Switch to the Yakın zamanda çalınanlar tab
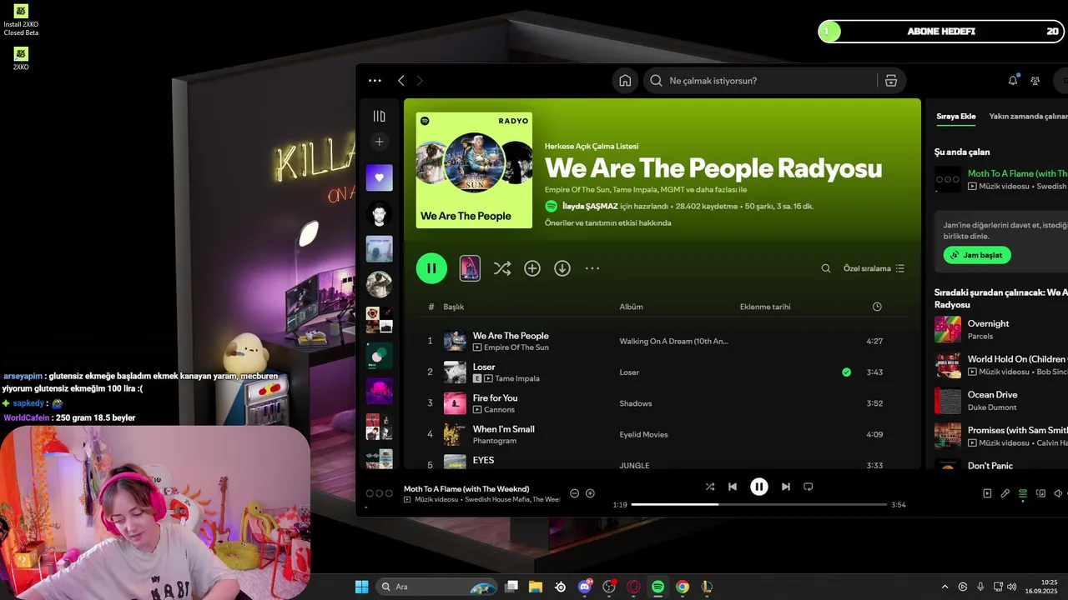 click(1028, 117)
